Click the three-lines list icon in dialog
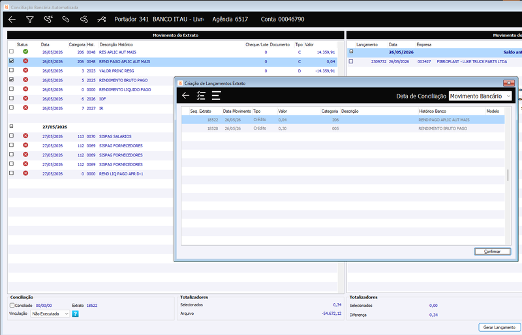The image size is (522, 335). (216, 95)
